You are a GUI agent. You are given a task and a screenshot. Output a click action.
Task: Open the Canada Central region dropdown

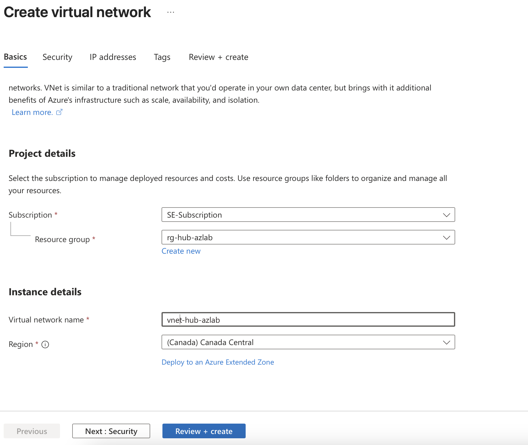pos(308,342)
